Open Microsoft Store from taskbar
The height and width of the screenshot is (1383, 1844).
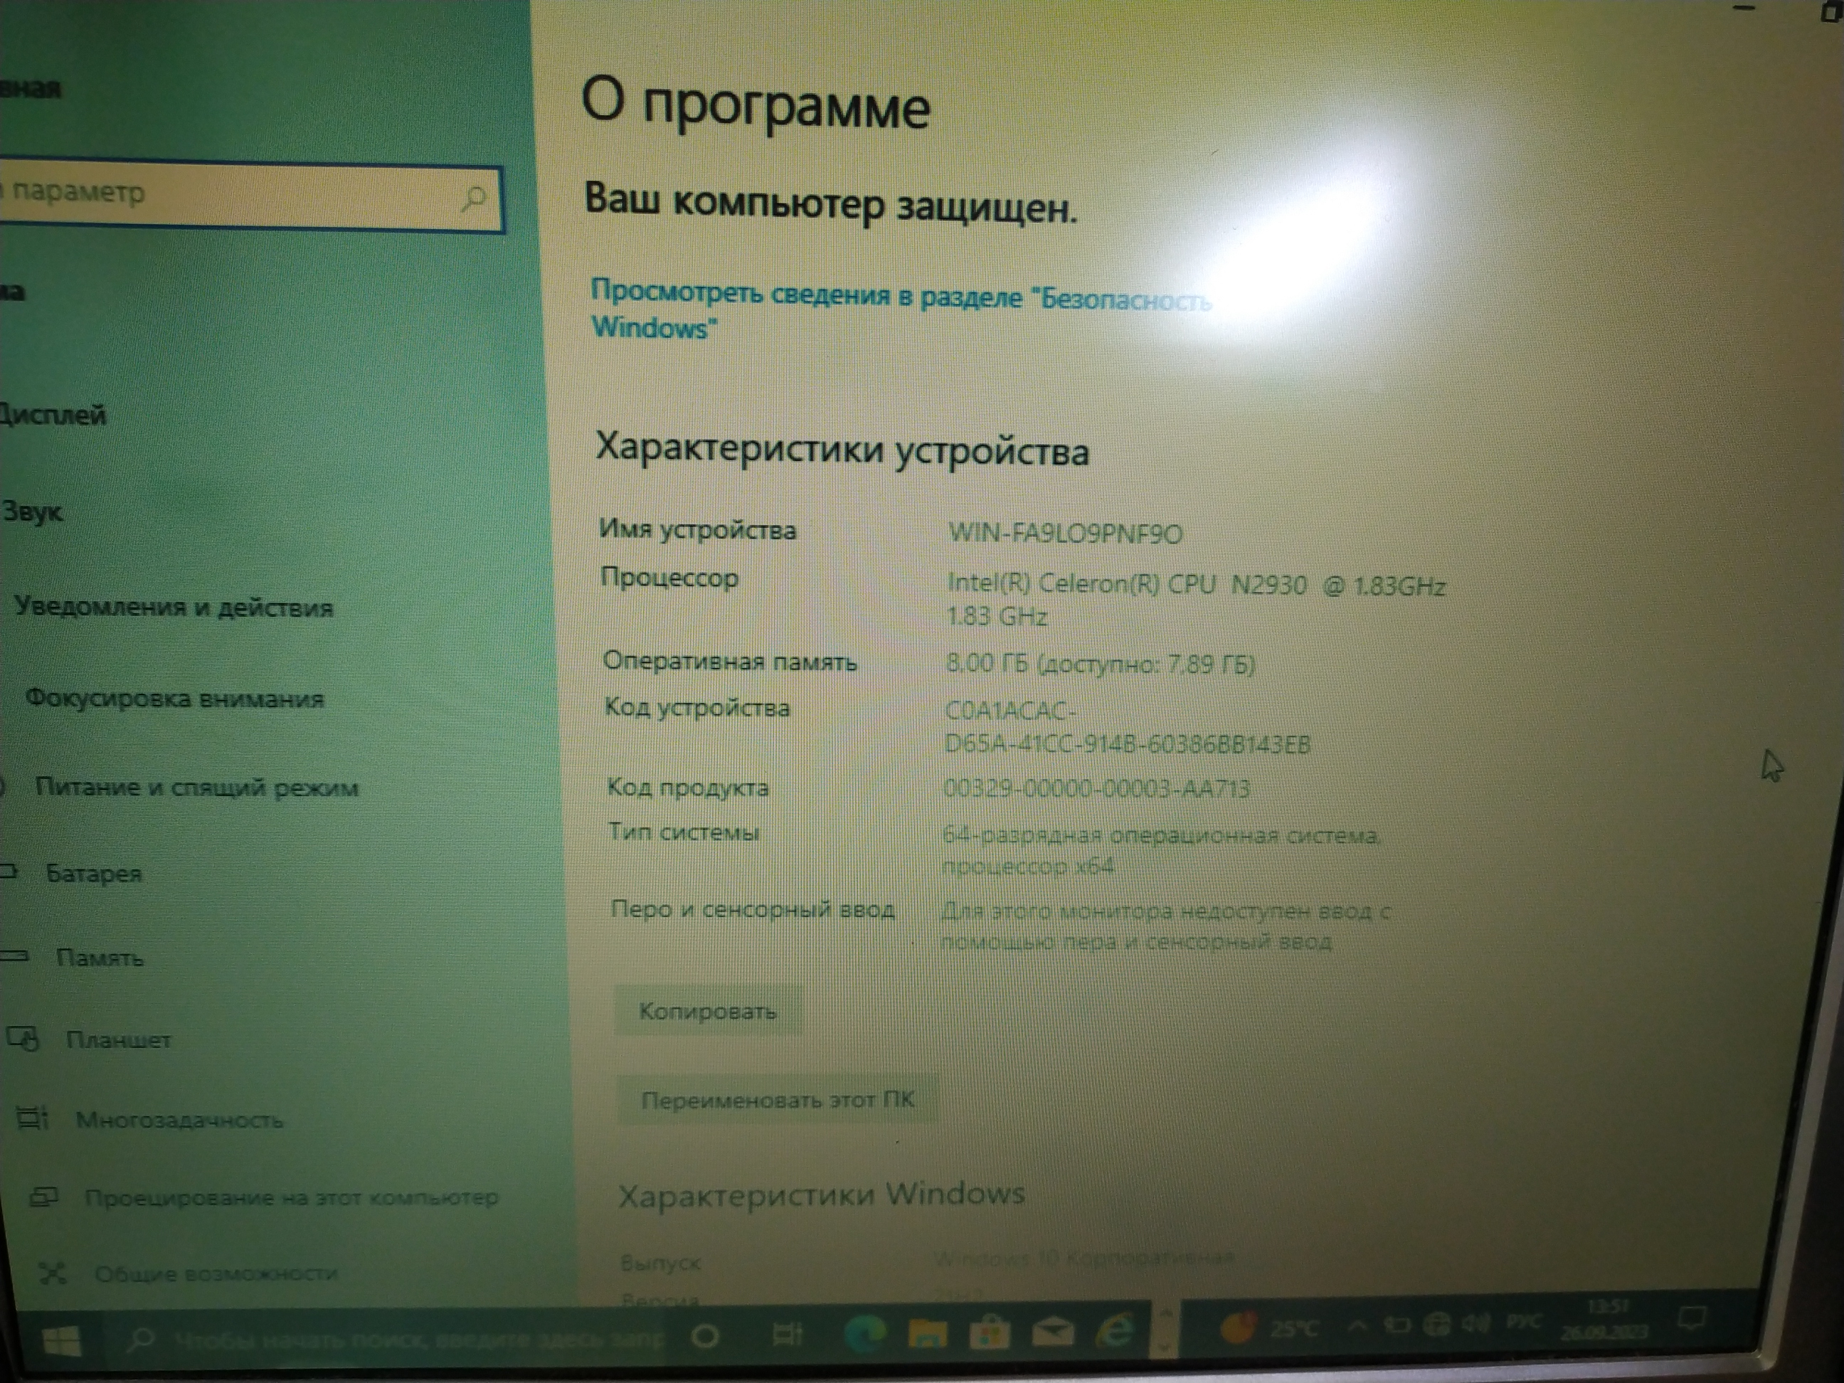[x=990, y=1333]
